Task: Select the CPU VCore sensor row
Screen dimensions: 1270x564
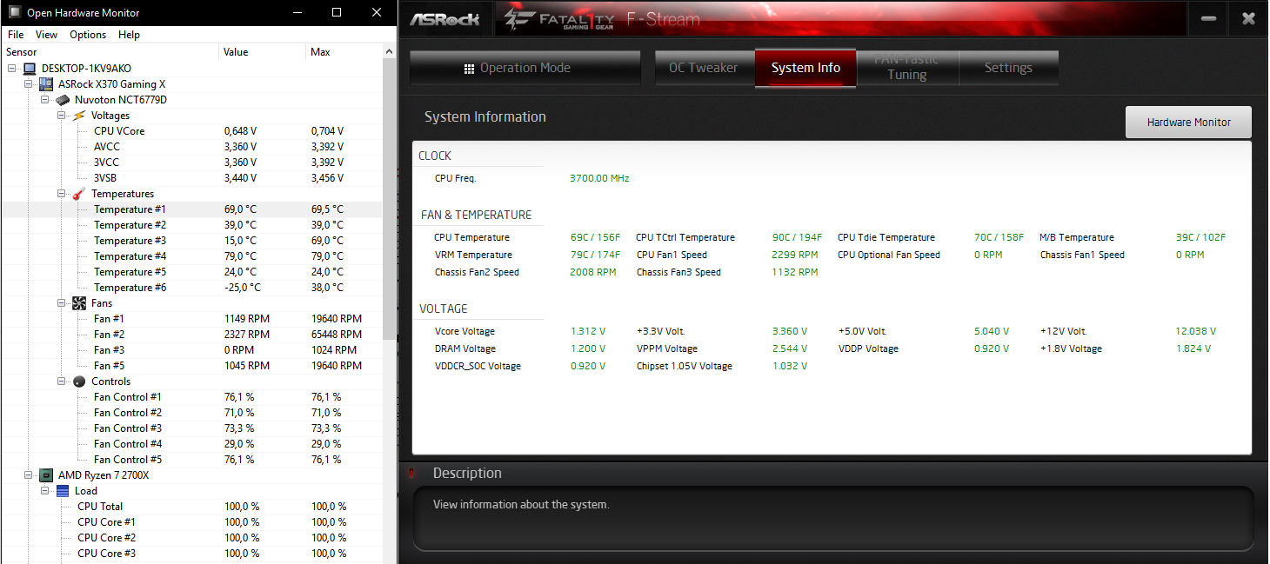Action: (x=191, y=131)
